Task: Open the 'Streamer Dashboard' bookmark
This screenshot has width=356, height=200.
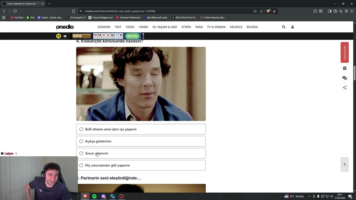Action: coord(128,17)
